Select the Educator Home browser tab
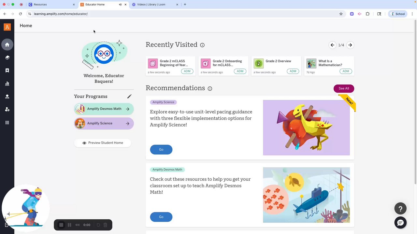417x234 pixels. pos(104,5)
